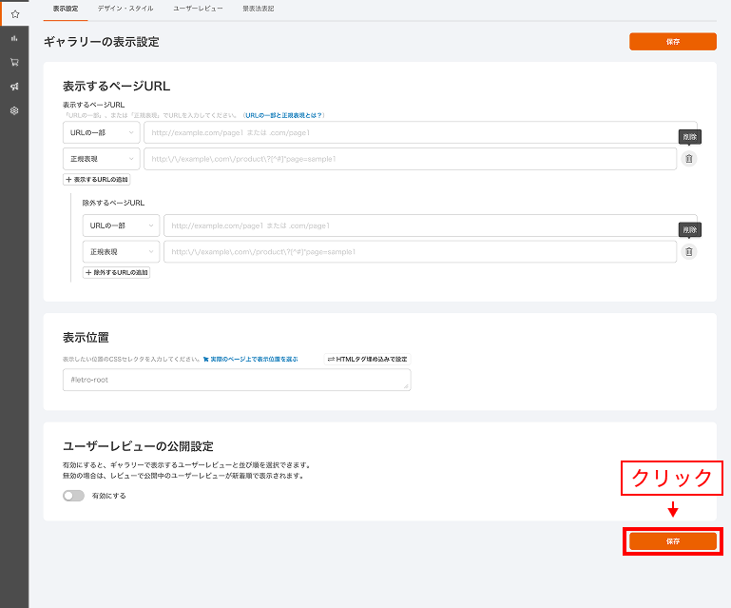The width and height of the screenshot is (731, 608).
Task: Open the 正規表現 dropdown in display URL section
Action: [x=101, y=159]
